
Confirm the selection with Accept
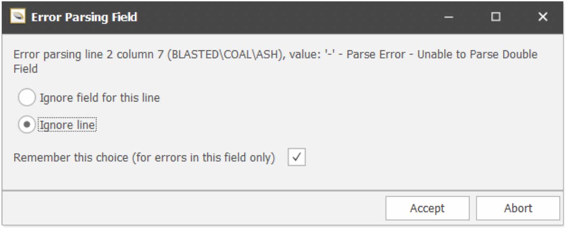(x=427, y=208)
